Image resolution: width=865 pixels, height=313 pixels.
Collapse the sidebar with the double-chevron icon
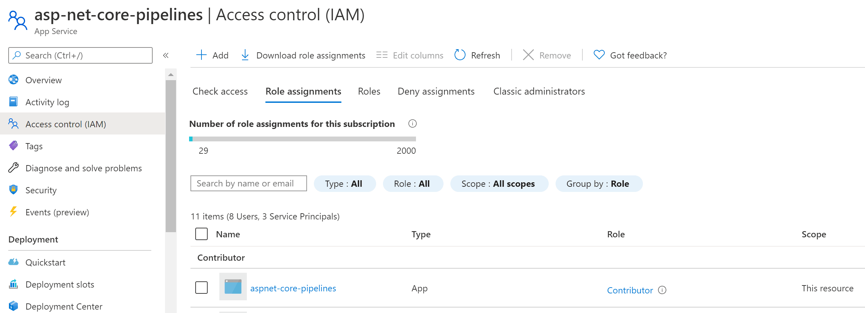(x=166, y=55)
